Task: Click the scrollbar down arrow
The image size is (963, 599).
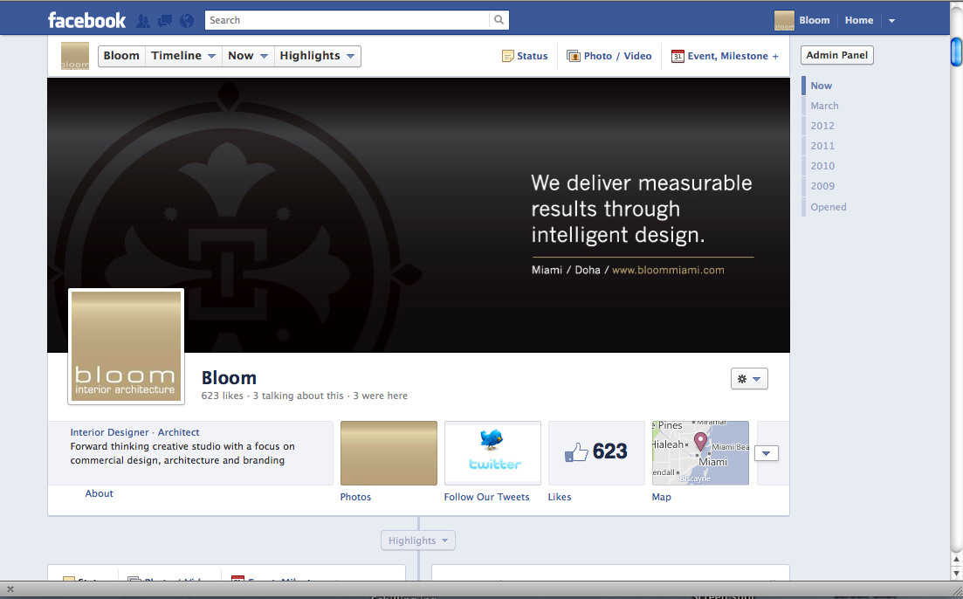Action: [956, 573]
